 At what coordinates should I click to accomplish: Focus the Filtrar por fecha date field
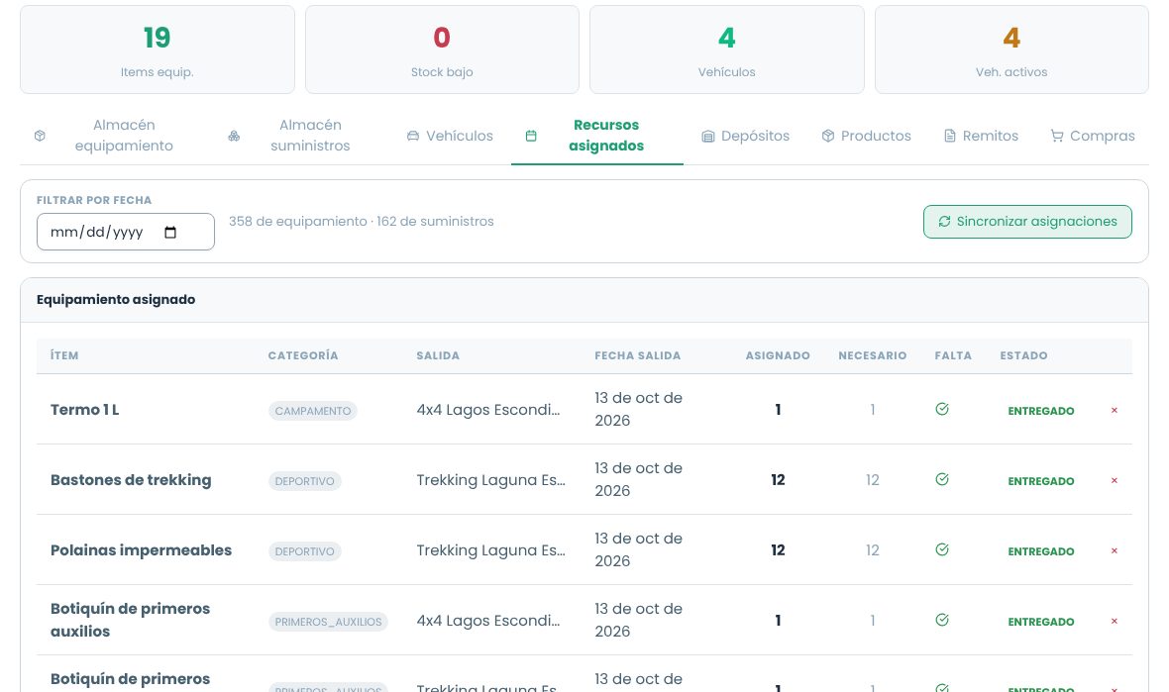click(x=125, y=232)
